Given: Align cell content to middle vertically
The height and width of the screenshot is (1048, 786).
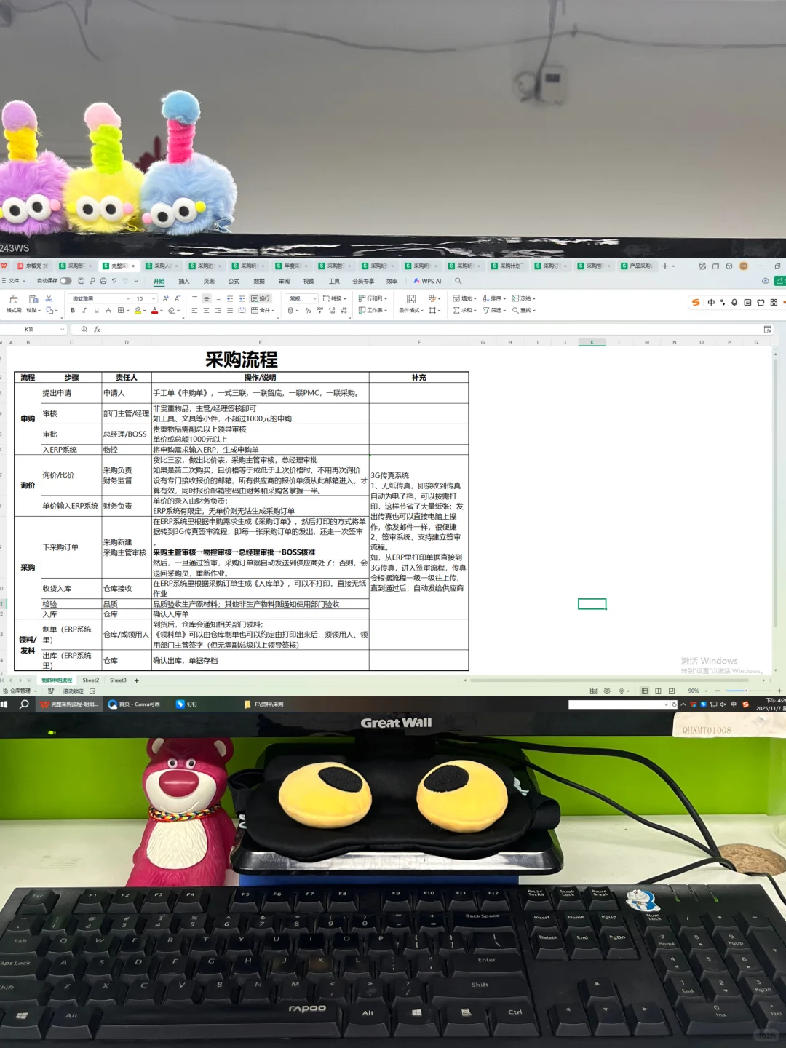Looking at the screenshot, I should pyautogui.click(x=206, y=298).
